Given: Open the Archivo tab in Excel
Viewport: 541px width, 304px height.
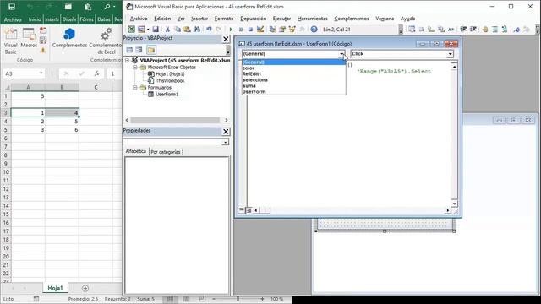Looking at the screenshot, I should tap(13, 19).
